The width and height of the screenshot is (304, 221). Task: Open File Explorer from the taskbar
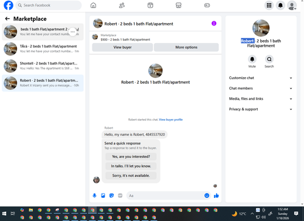31,210
